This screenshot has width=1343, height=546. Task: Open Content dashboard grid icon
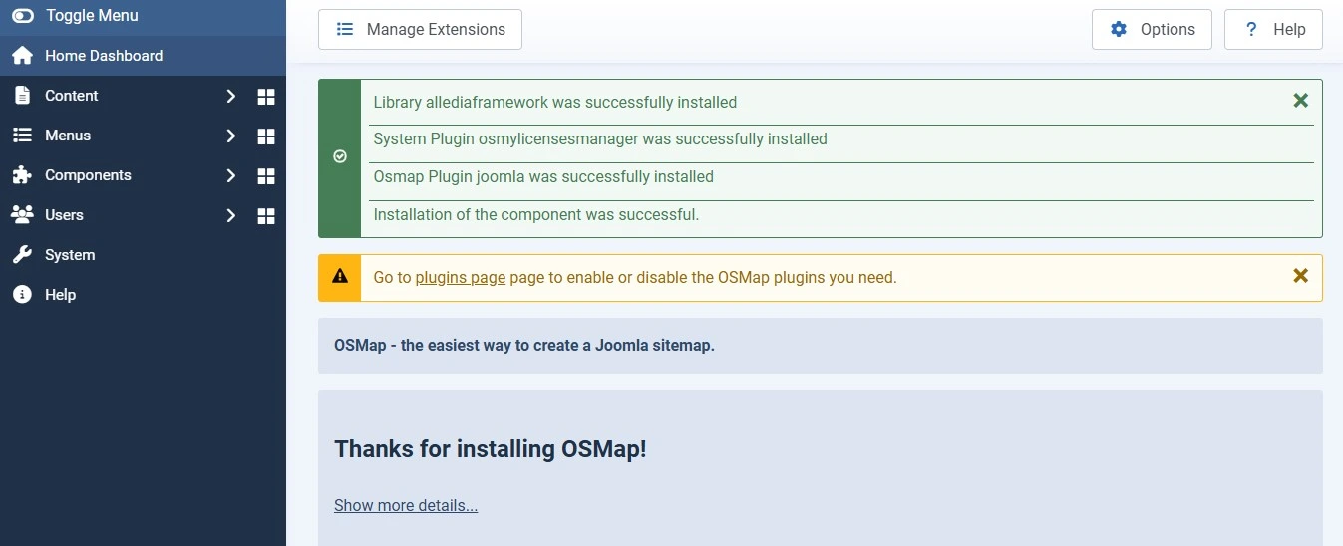point(266,96)
